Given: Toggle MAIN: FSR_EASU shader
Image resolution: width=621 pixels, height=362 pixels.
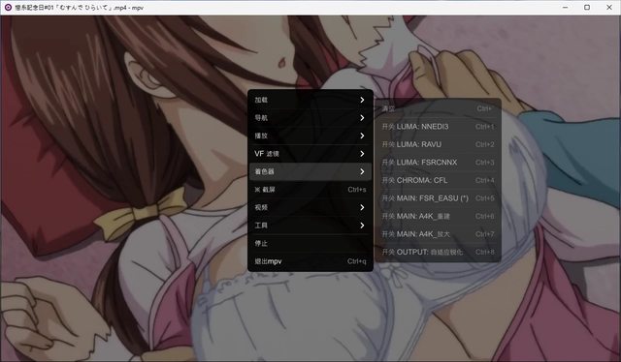Looking at the screenshot, I should (438, 198).
